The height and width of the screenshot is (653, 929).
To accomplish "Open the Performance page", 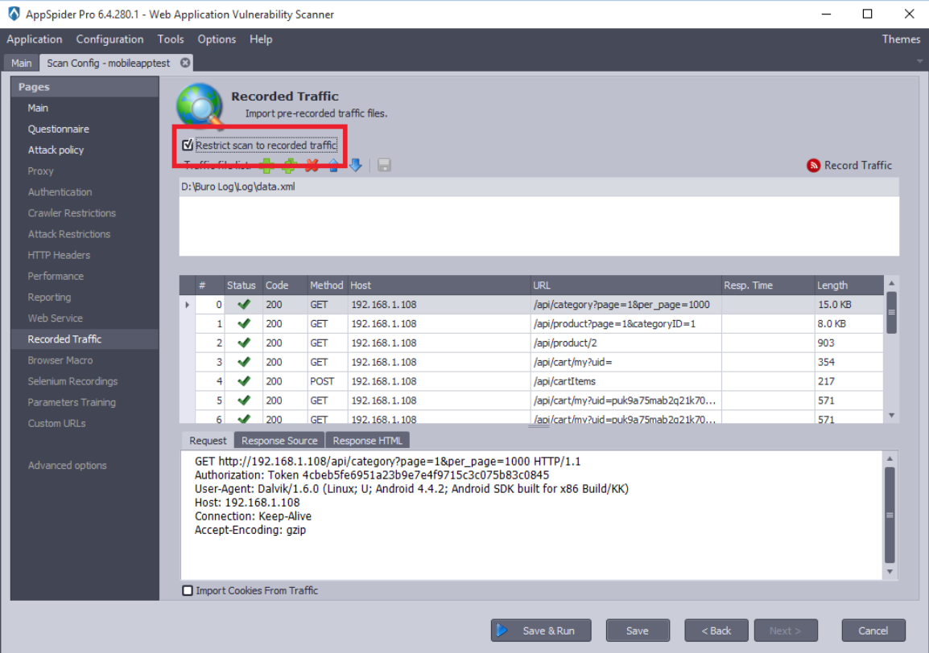I will pos(56,276).
